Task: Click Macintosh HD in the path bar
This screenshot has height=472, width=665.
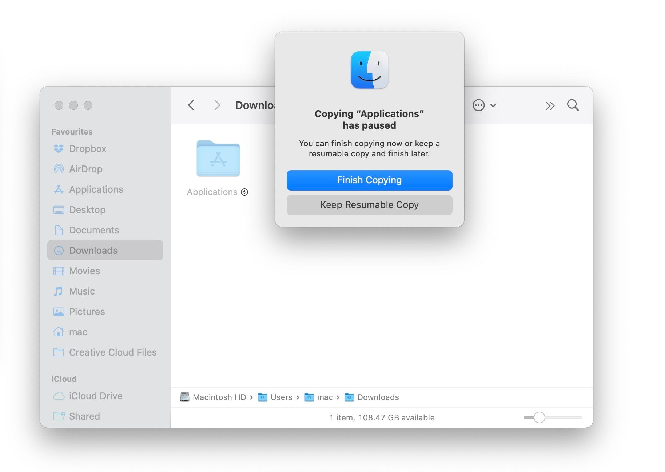Action: [213, 397]
